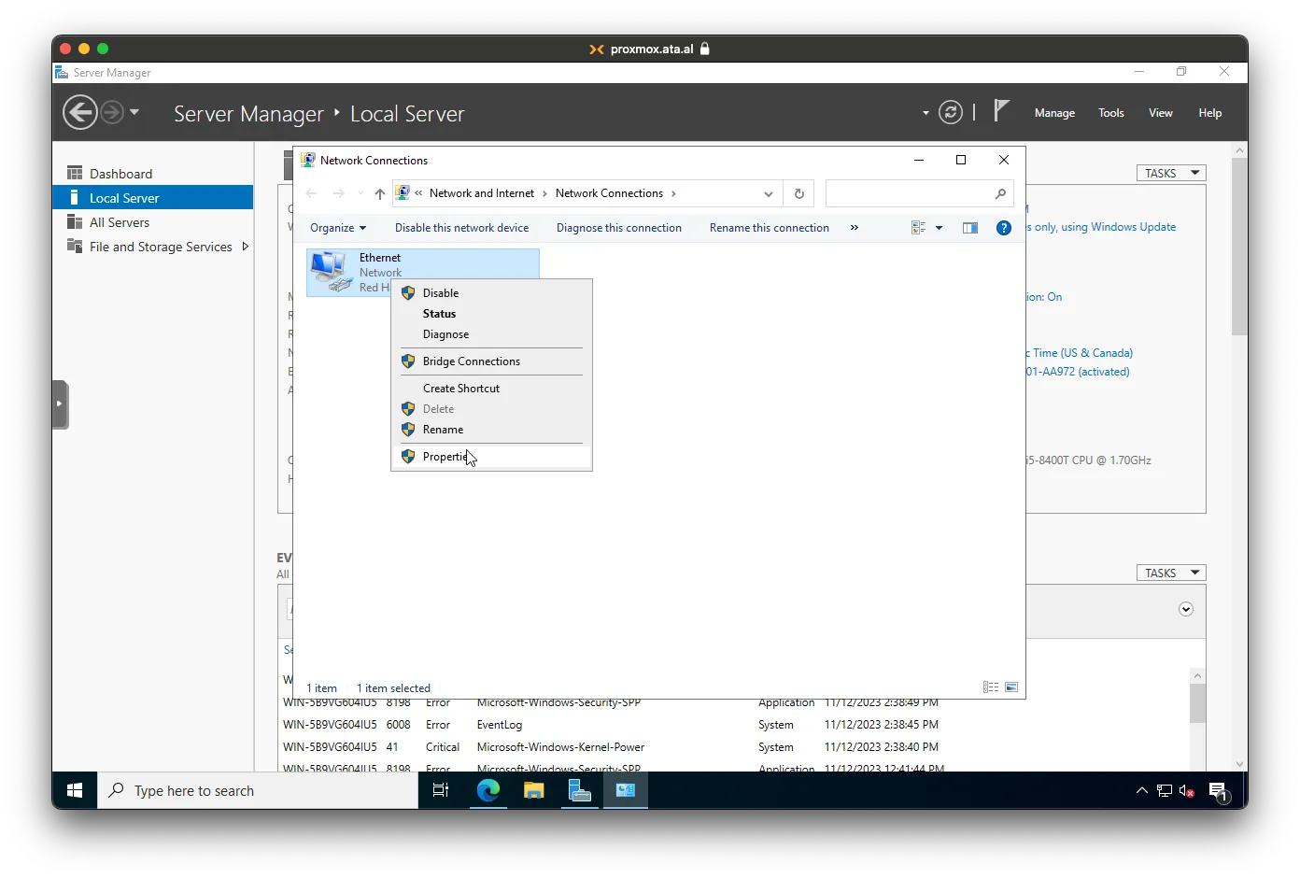
Task: Click Server Manager forward arrow button
Action: tap(112, 113)
